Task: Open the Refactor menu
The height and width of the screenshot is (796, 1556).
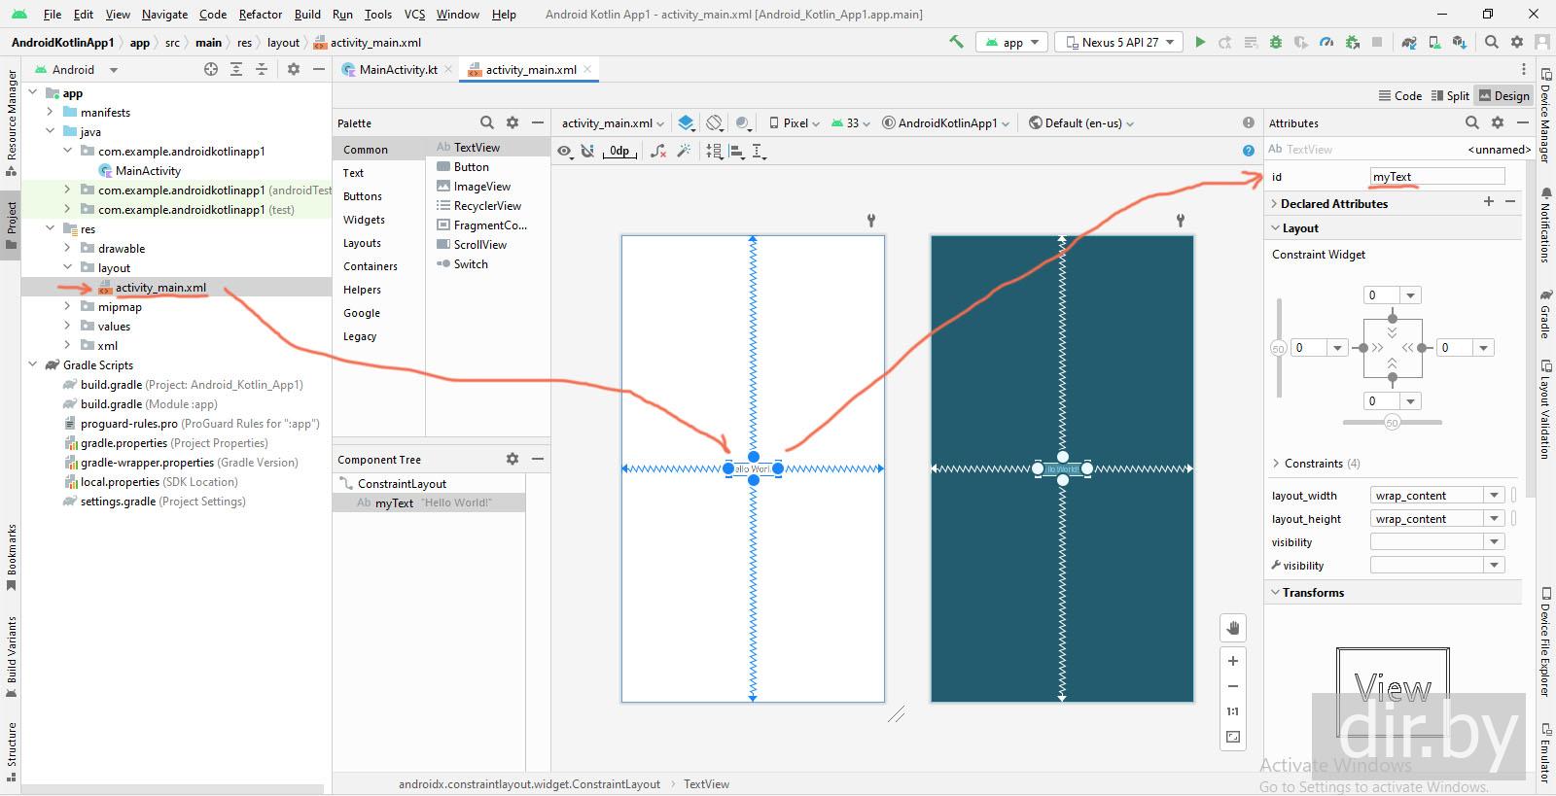Action: (x=260, y=15)
